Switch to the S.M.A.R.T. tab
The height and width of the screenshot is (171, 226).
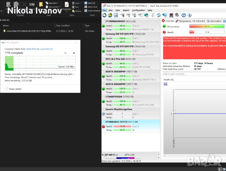[199, 21]
